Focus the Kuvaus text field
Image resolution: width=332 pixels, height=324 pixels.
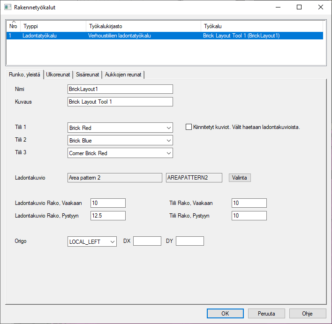coord(120,102)
